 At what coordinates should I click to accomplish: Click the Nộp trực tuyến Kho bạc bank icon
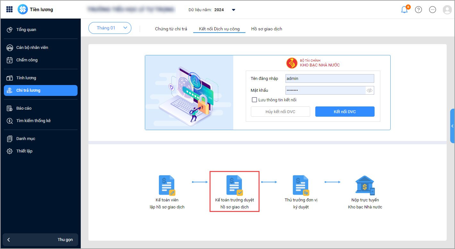(365, 185)
